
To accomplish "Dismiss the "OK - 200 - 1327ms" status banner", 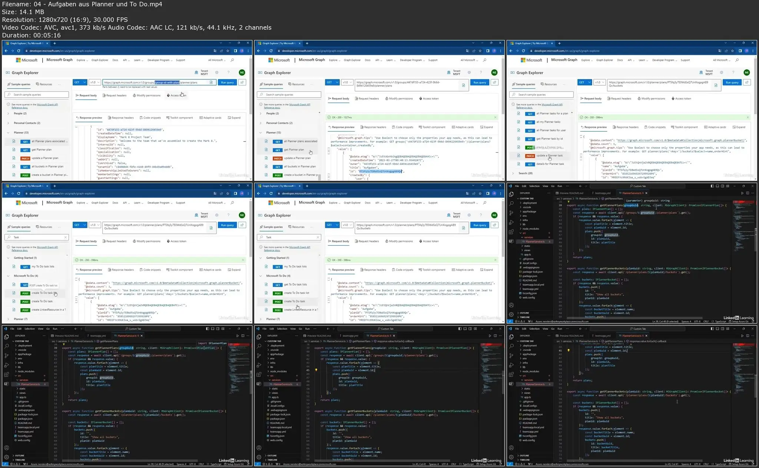I will point(495,117).
